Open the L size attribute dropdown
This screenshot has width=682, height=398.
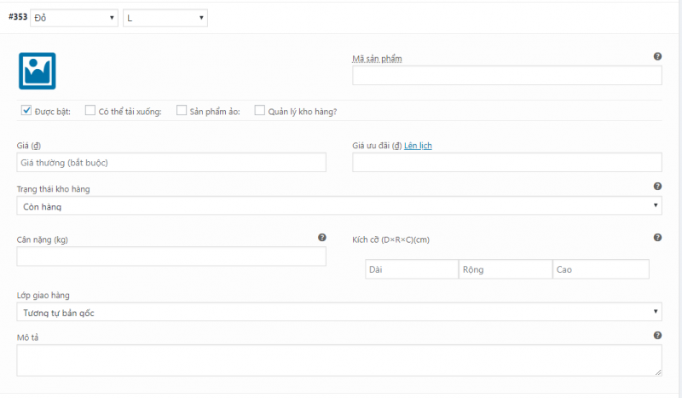click(x=165, y=17)
